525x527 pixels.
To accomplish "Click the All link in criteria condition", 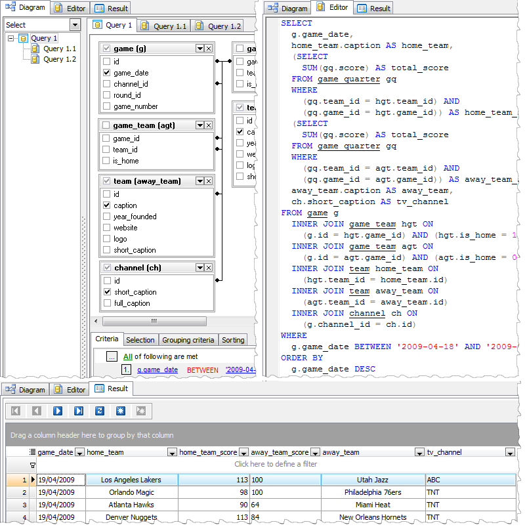I will (x=127, y=357).
